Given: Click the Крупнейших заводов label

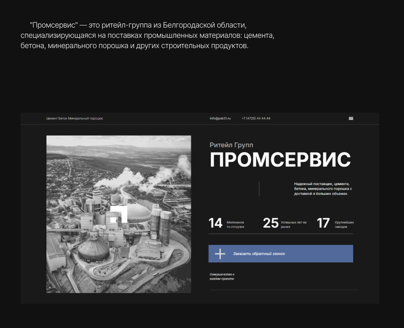Looking at the screenshot, I should coord(344,224).
